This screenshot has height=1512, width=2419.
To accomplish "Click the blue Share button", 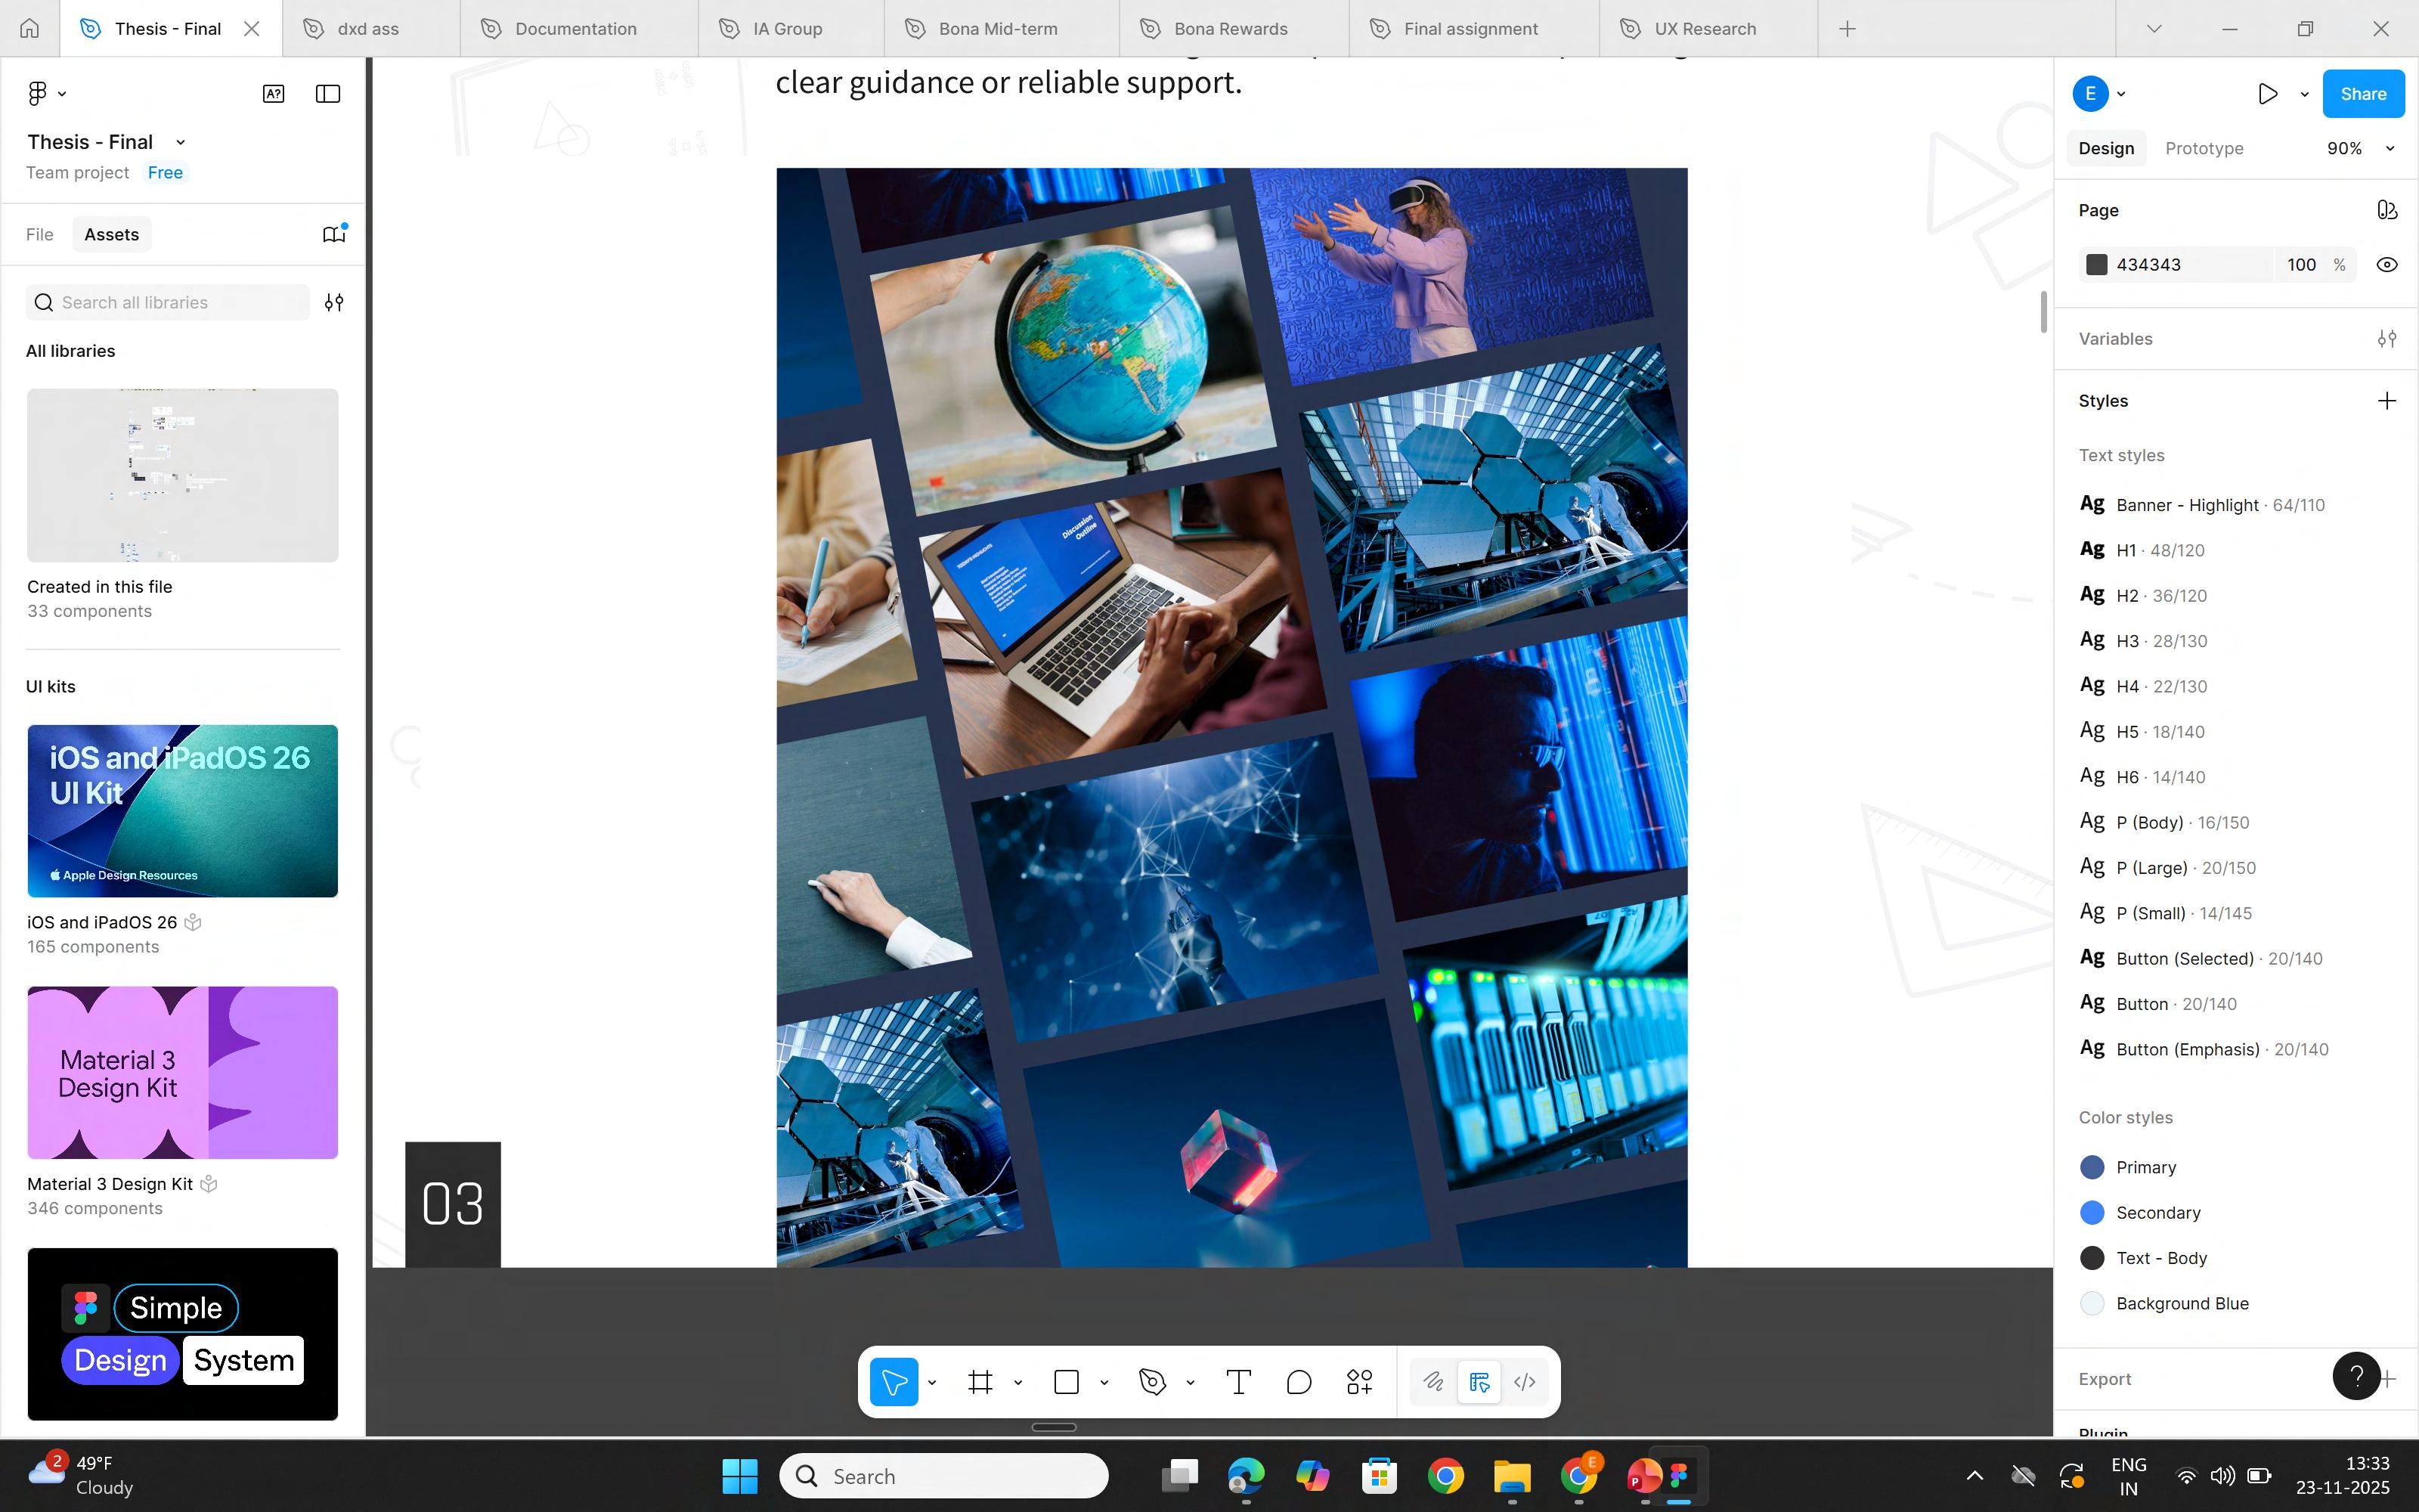I will 2362,94.
